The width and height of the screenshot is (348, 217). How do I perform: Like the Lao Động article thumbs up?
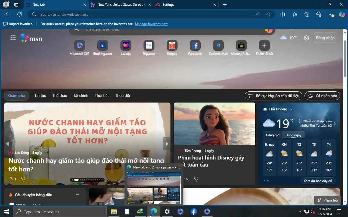(x=11, y=179)
